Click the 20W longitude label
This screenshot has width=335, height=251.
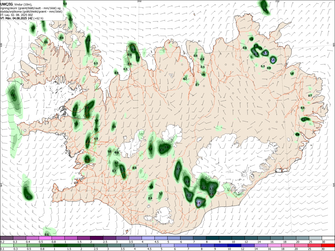click(x=139, y=1)
